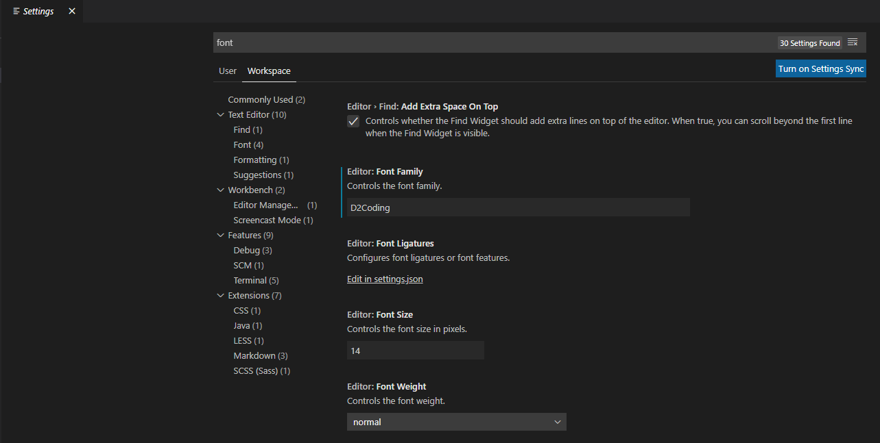Select the Debug (3) tree item
Image resolution: width=880 pixels, height=443 pixels.
(x=252, y=250)
